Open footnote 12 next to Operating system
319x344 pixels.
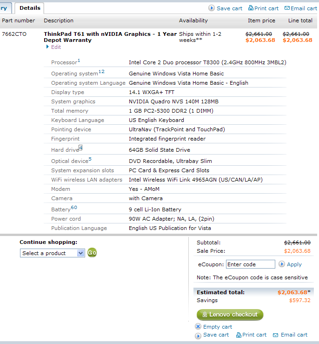101,72
